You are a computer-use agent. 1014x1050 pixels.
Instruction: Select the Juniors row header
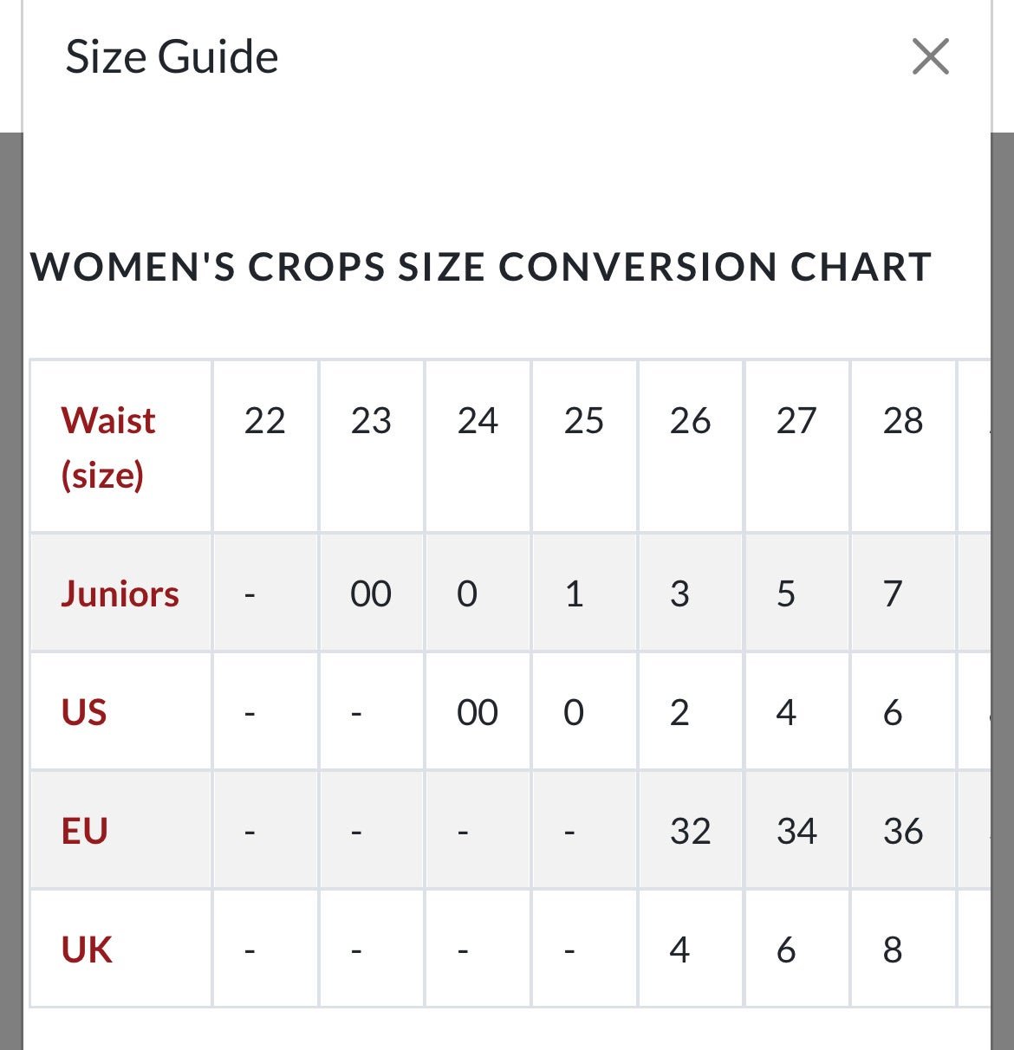pos(121,593)
